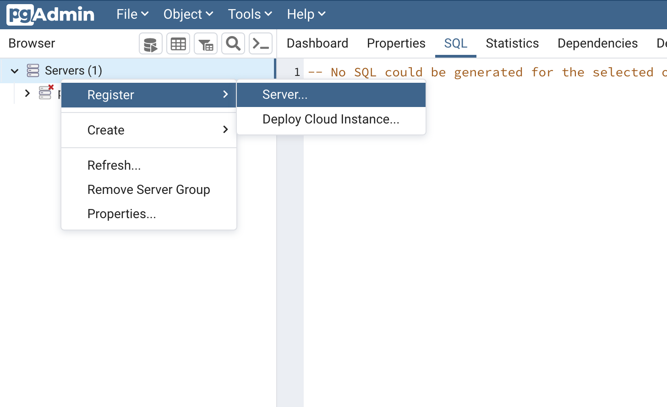Screen dimensions: 667x407
Task: Launch the PSQL Tool terminal icon
Action: (x=261, y=44)
